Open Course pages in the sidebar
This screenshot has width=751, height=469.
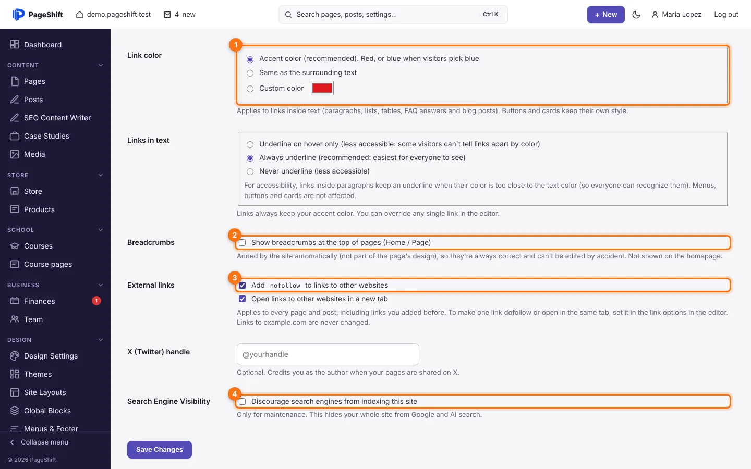pyautogui.click(x=55, y=264)
